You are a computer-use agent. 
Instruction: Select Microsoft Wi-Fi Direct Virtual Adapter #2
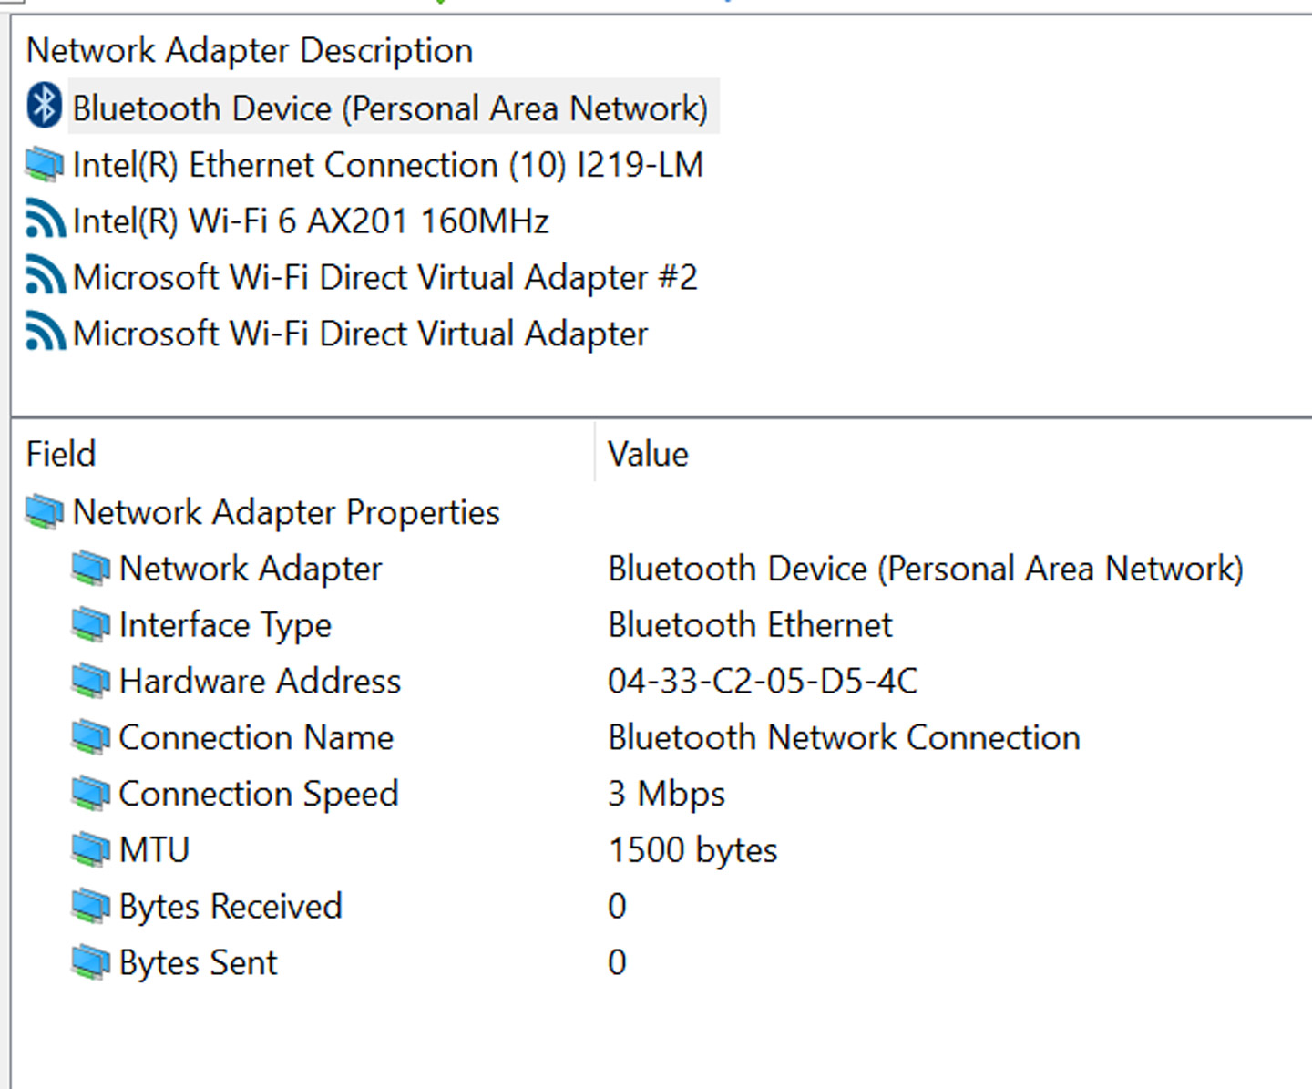coord(384,278)
